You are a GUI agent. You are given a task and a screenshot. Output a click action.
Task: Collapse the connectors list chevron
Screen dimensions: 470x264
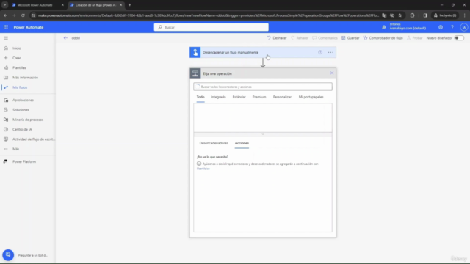[263, 134]
